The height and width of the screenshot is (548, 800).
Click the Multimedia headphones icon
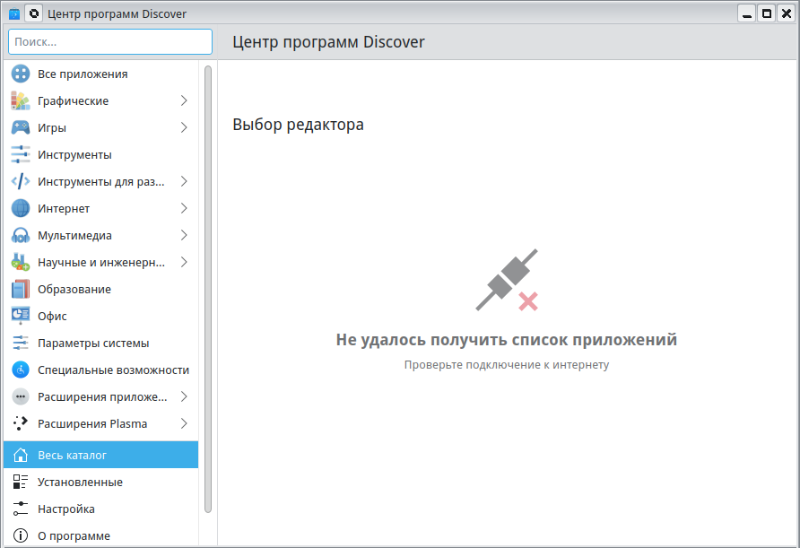point(21,235)
